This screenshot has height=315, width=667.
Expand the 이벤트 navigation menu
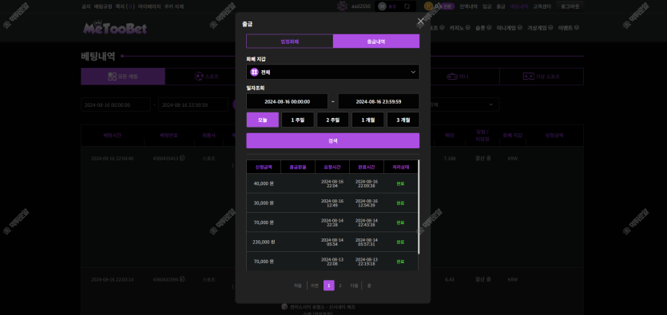568,28
